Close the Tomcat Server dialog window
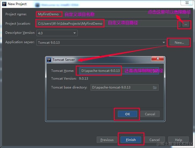Image resolution: width=195 pixels, height=148 pixels. (157, 58)
